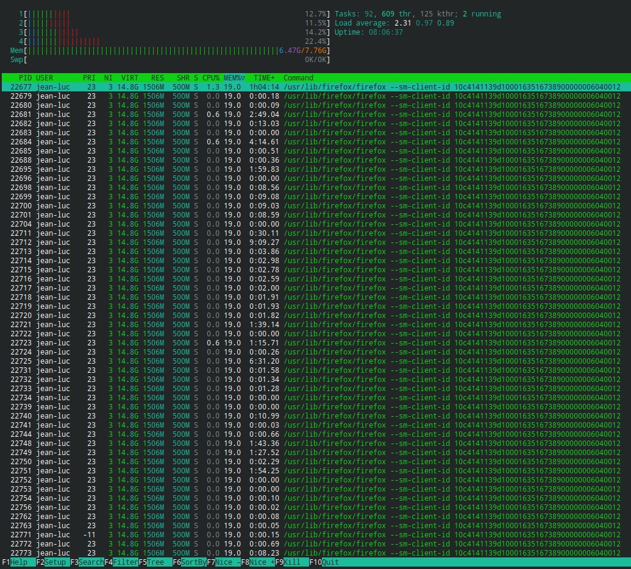Screen dimensions: 631x569
Task: Select process row with PID 22751
Action: coord(316,470)
